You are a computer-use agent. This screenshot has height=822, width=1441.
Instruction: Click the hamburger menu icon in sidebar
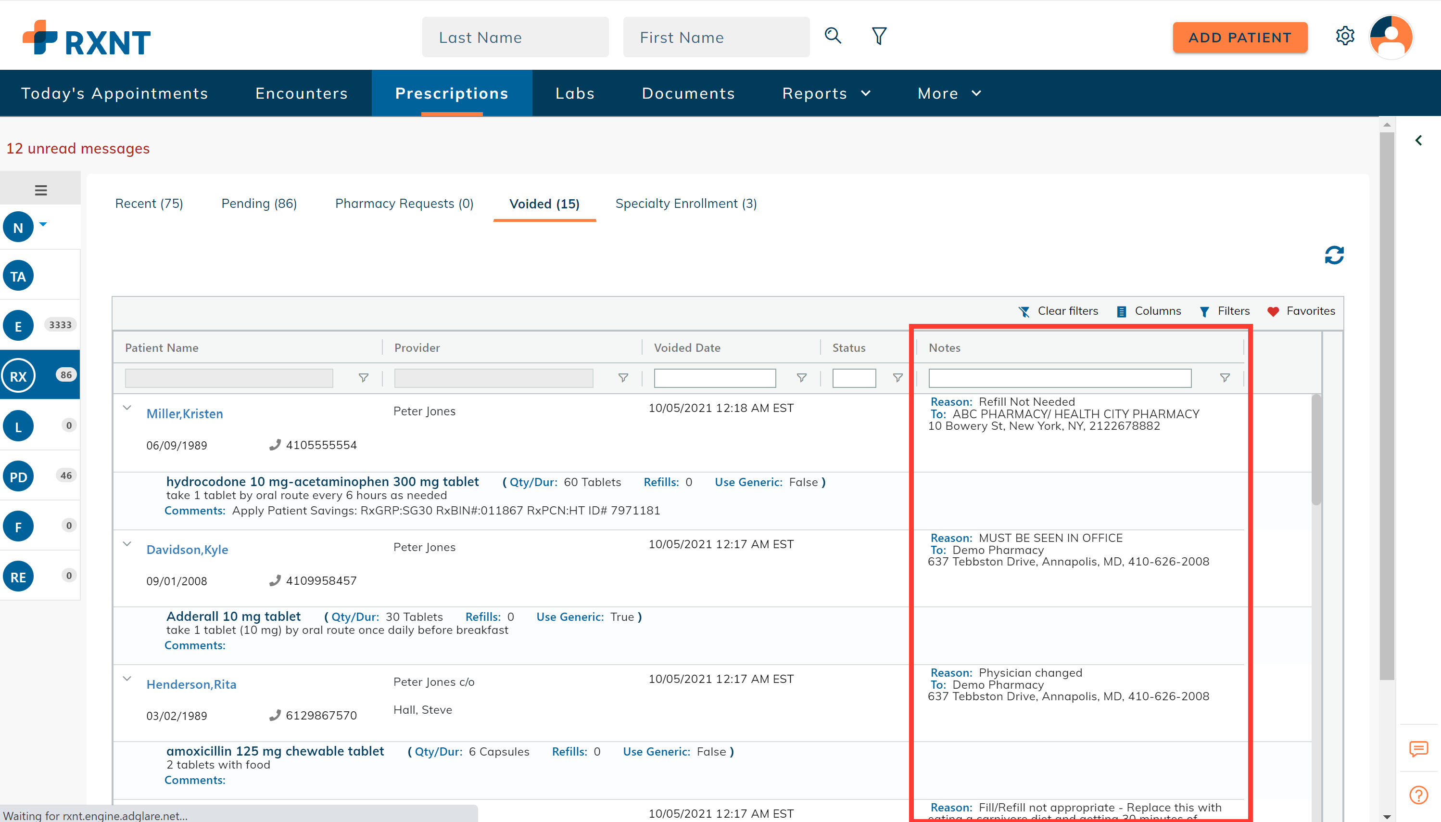point(40,190)
